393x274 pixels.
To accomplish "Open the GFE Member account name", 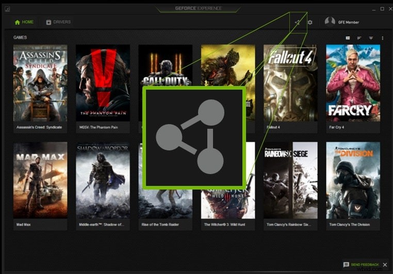I will (x=348, y=22).
